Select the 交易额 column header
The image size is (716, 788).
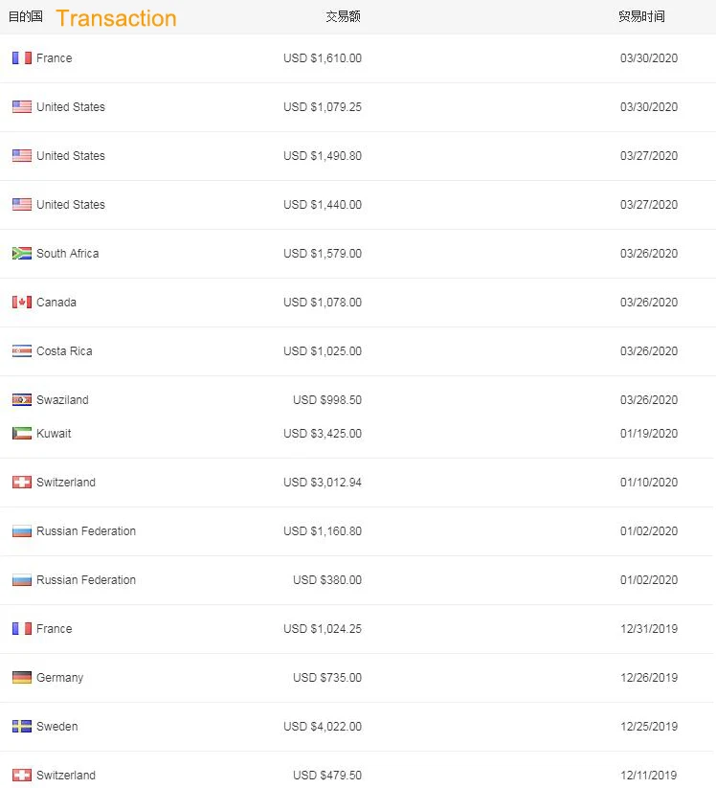(x=343, y=16)
